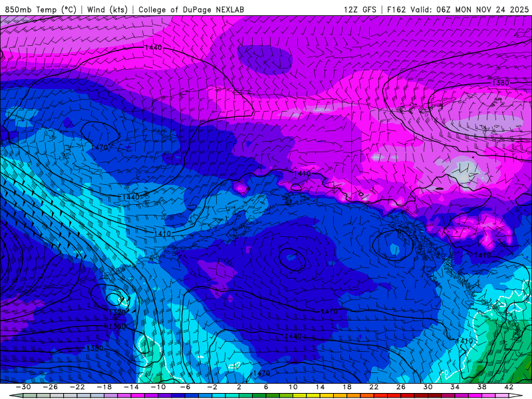The width and height of the screenshot is (532, 399).
Task: Click the "F162 Valid: 06Z MON NOV 24 2025" text
Action: [x=458, y=9]
